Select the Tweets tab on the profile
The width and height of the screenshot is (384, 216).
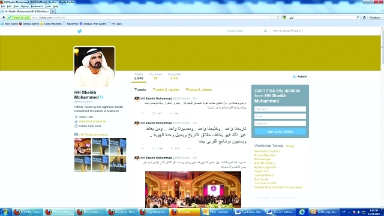140,90
